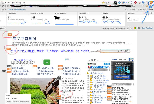Close the left banner ad X icon
The height and width of the screenshot is (104, 154).
[x=68, y=59]
